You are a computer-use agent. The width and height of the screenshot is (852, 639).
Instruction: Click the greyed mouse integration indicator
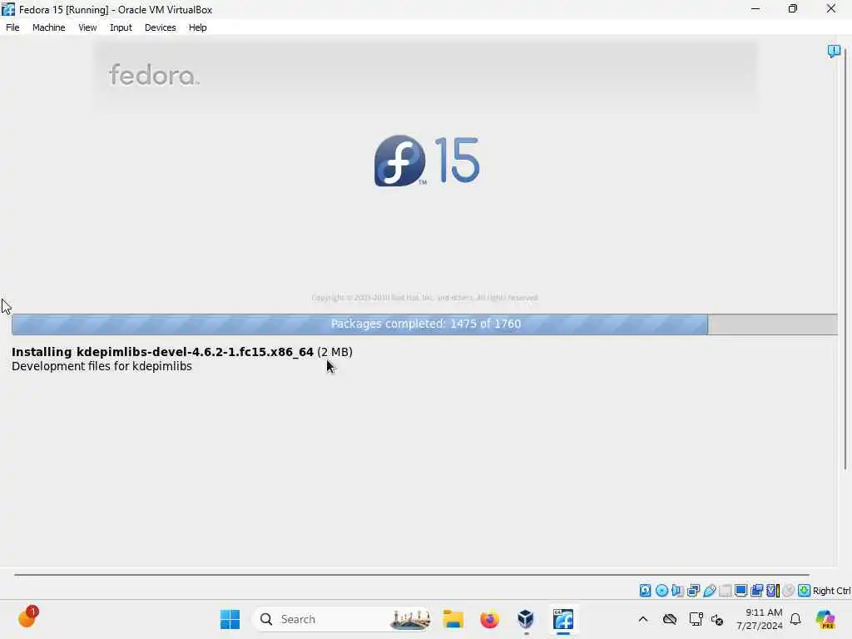tap(789, 590)
